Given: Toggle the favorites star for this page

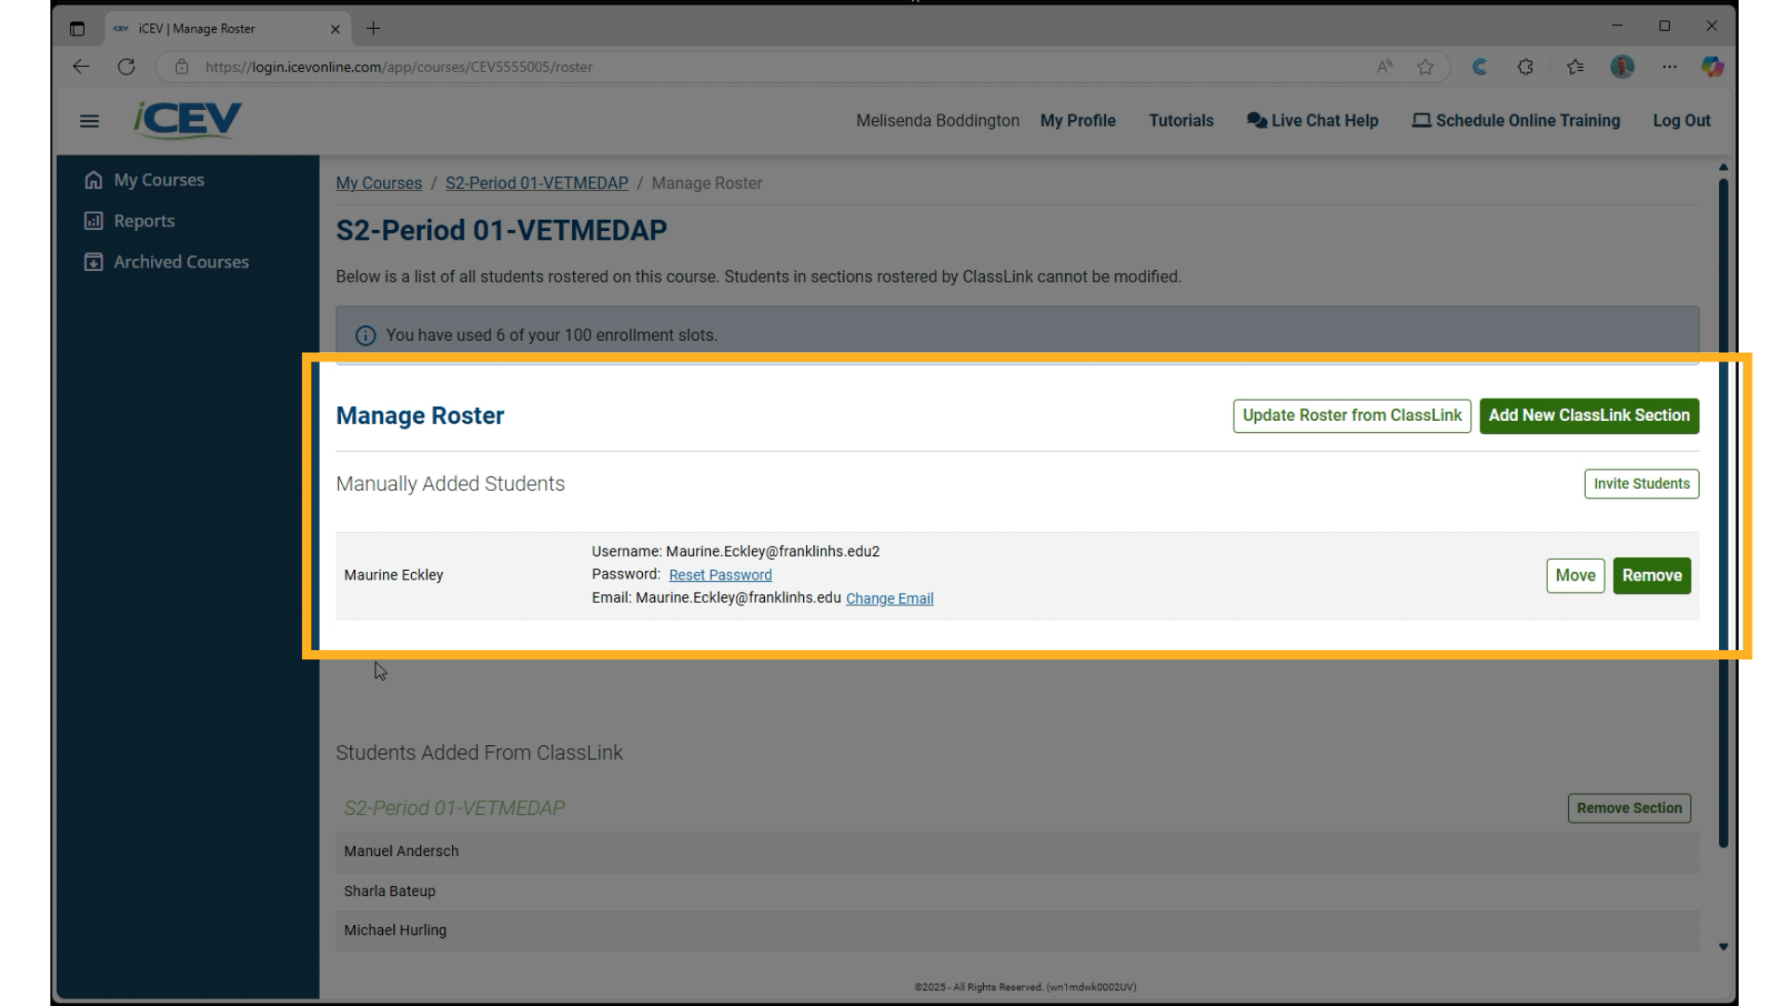Looking at the screenshot, I should 1425,66.
